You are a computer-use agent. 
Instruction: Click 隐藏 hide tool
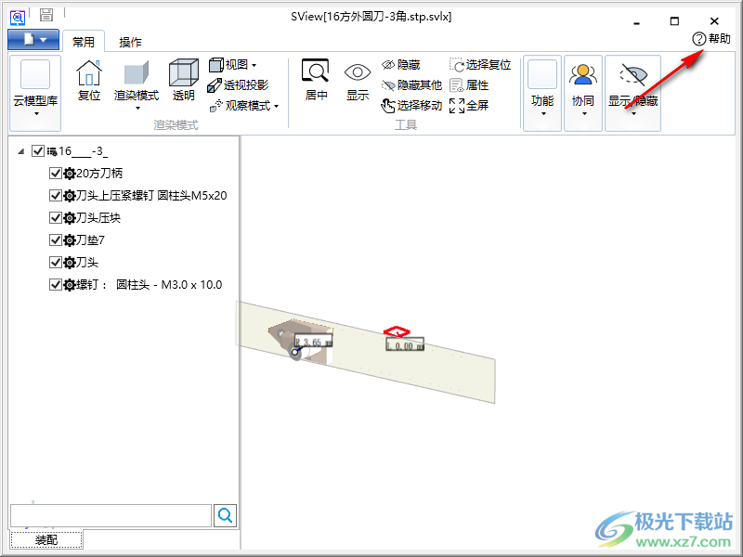coord(401,64)
